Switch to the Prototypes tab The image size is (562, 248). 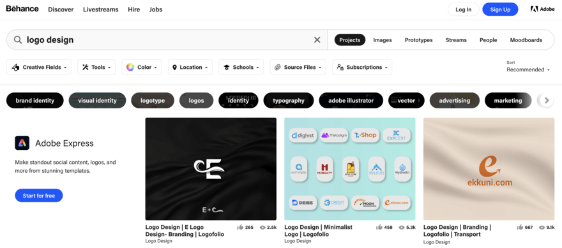(419, 40)
